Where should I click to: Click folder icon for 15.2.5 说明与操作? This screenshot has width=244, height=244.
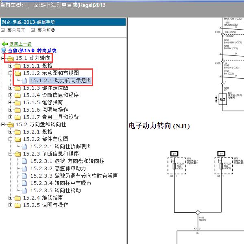(x=17, y=205)
